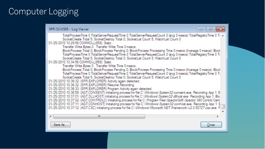Select the AGT,CONHOST conhost.exe log line

134,104
